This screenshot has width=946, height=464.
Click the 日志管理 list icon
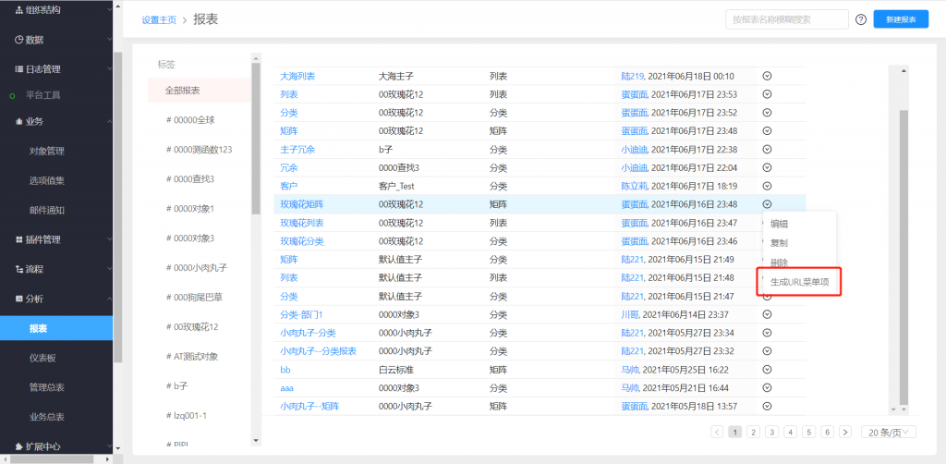click(18, 69)
